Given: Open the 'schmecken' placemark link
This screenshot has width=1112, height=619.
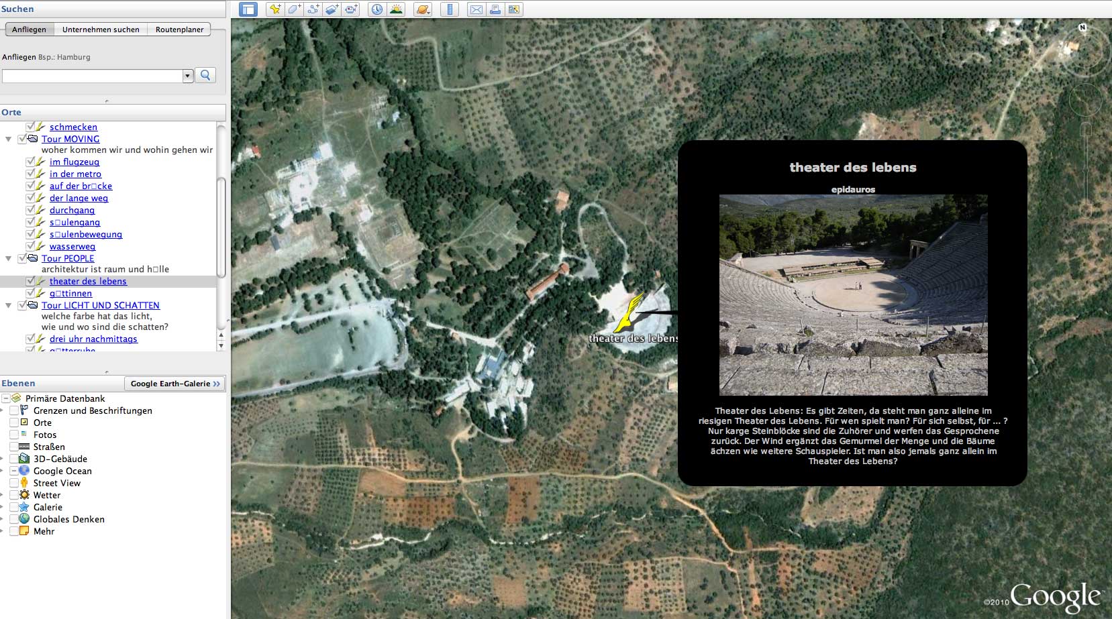Looking at the screenshot, I should point(73,127).
